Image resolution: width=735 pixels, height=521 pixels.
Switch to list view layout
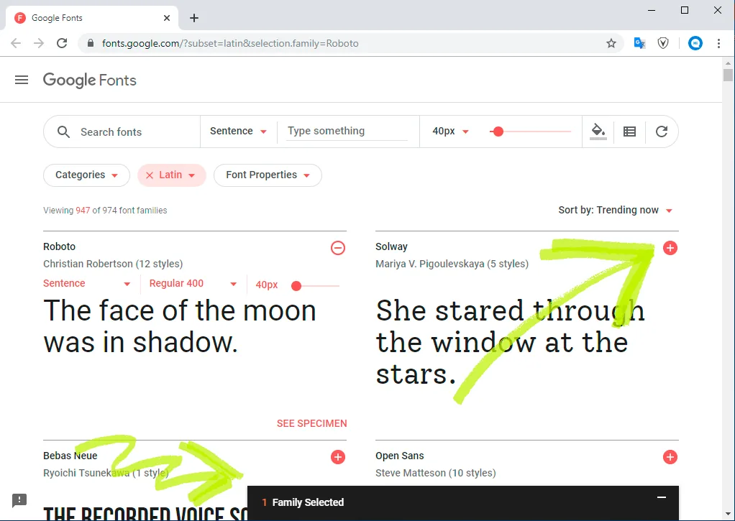pos(629,132)
